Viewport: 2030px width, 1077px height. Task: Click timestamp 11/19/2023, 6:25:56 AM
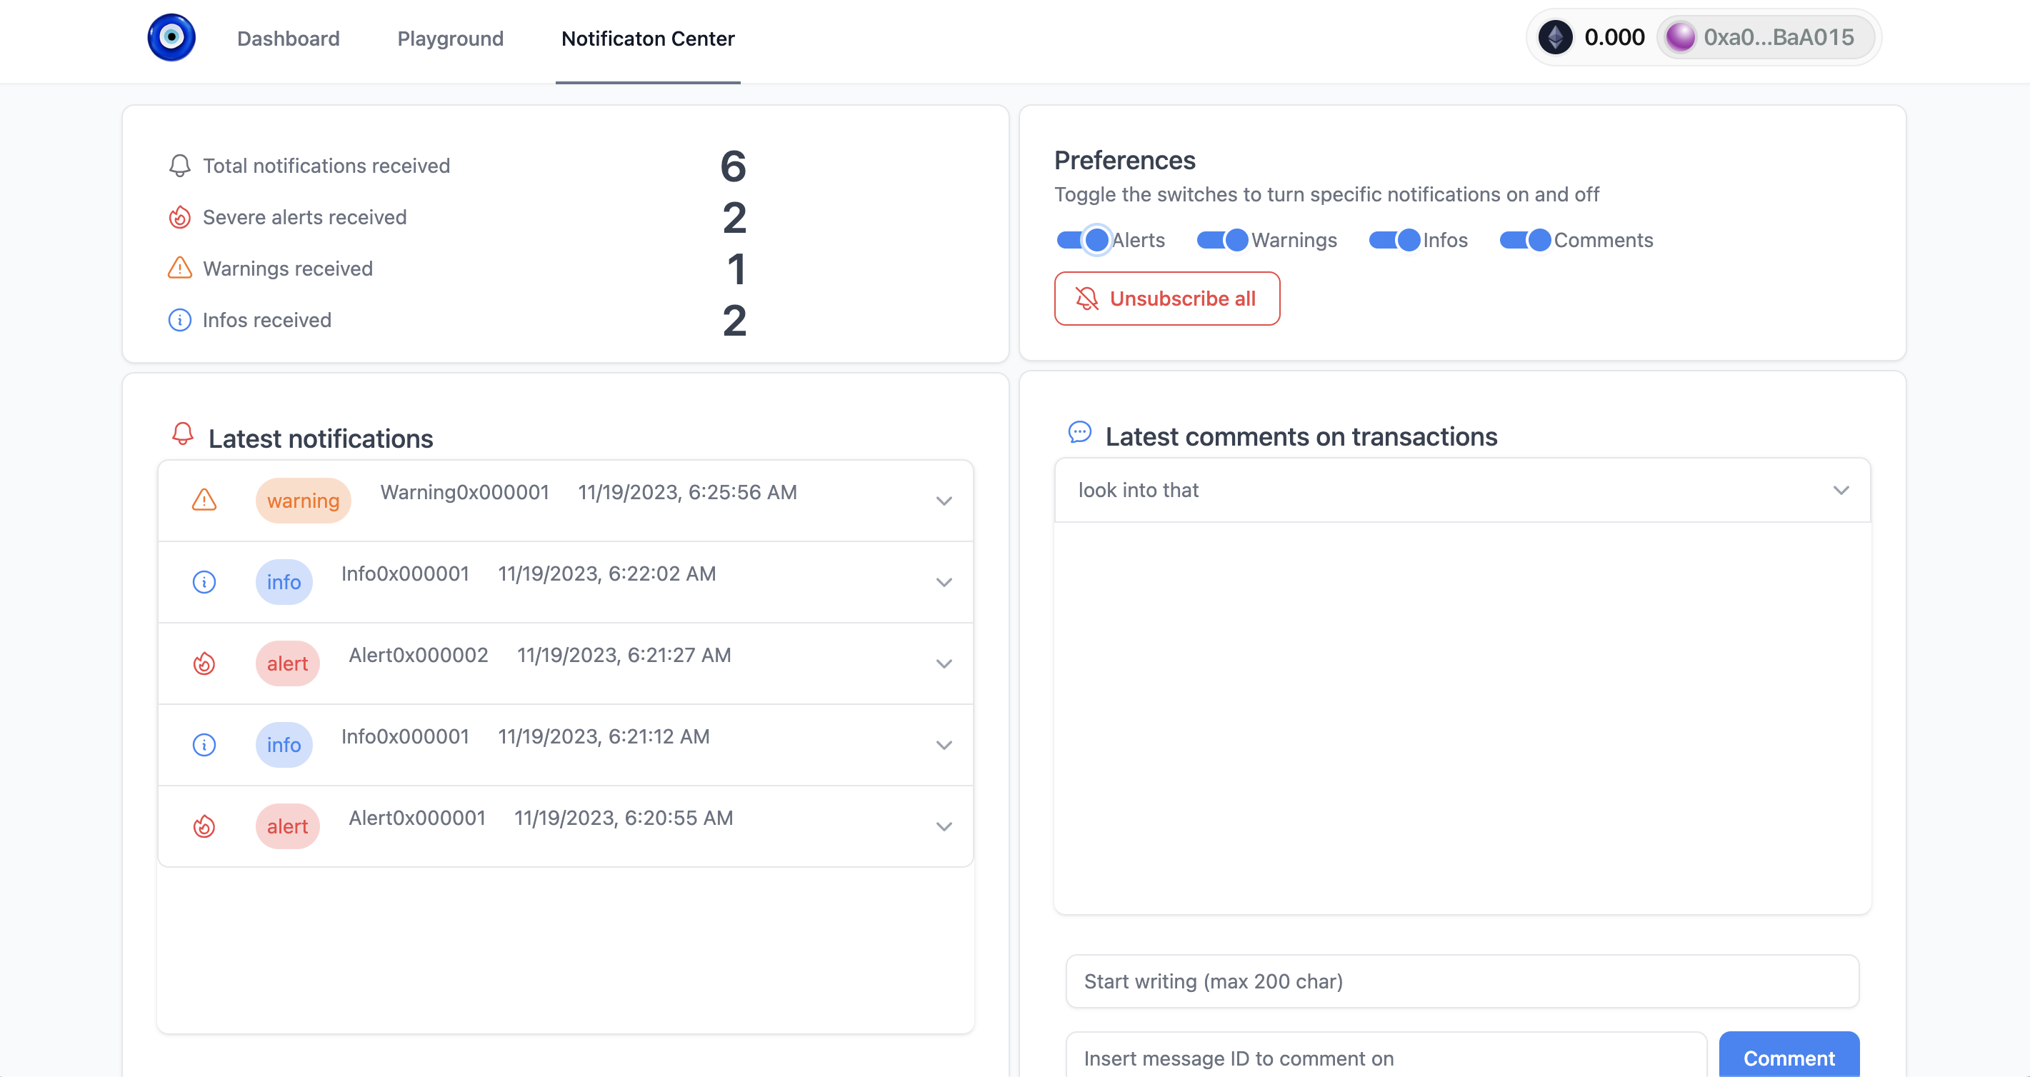point(687,491)
